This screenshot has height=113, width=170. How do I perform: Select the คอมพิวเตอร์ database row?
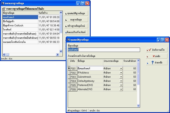tap(31, 17)
